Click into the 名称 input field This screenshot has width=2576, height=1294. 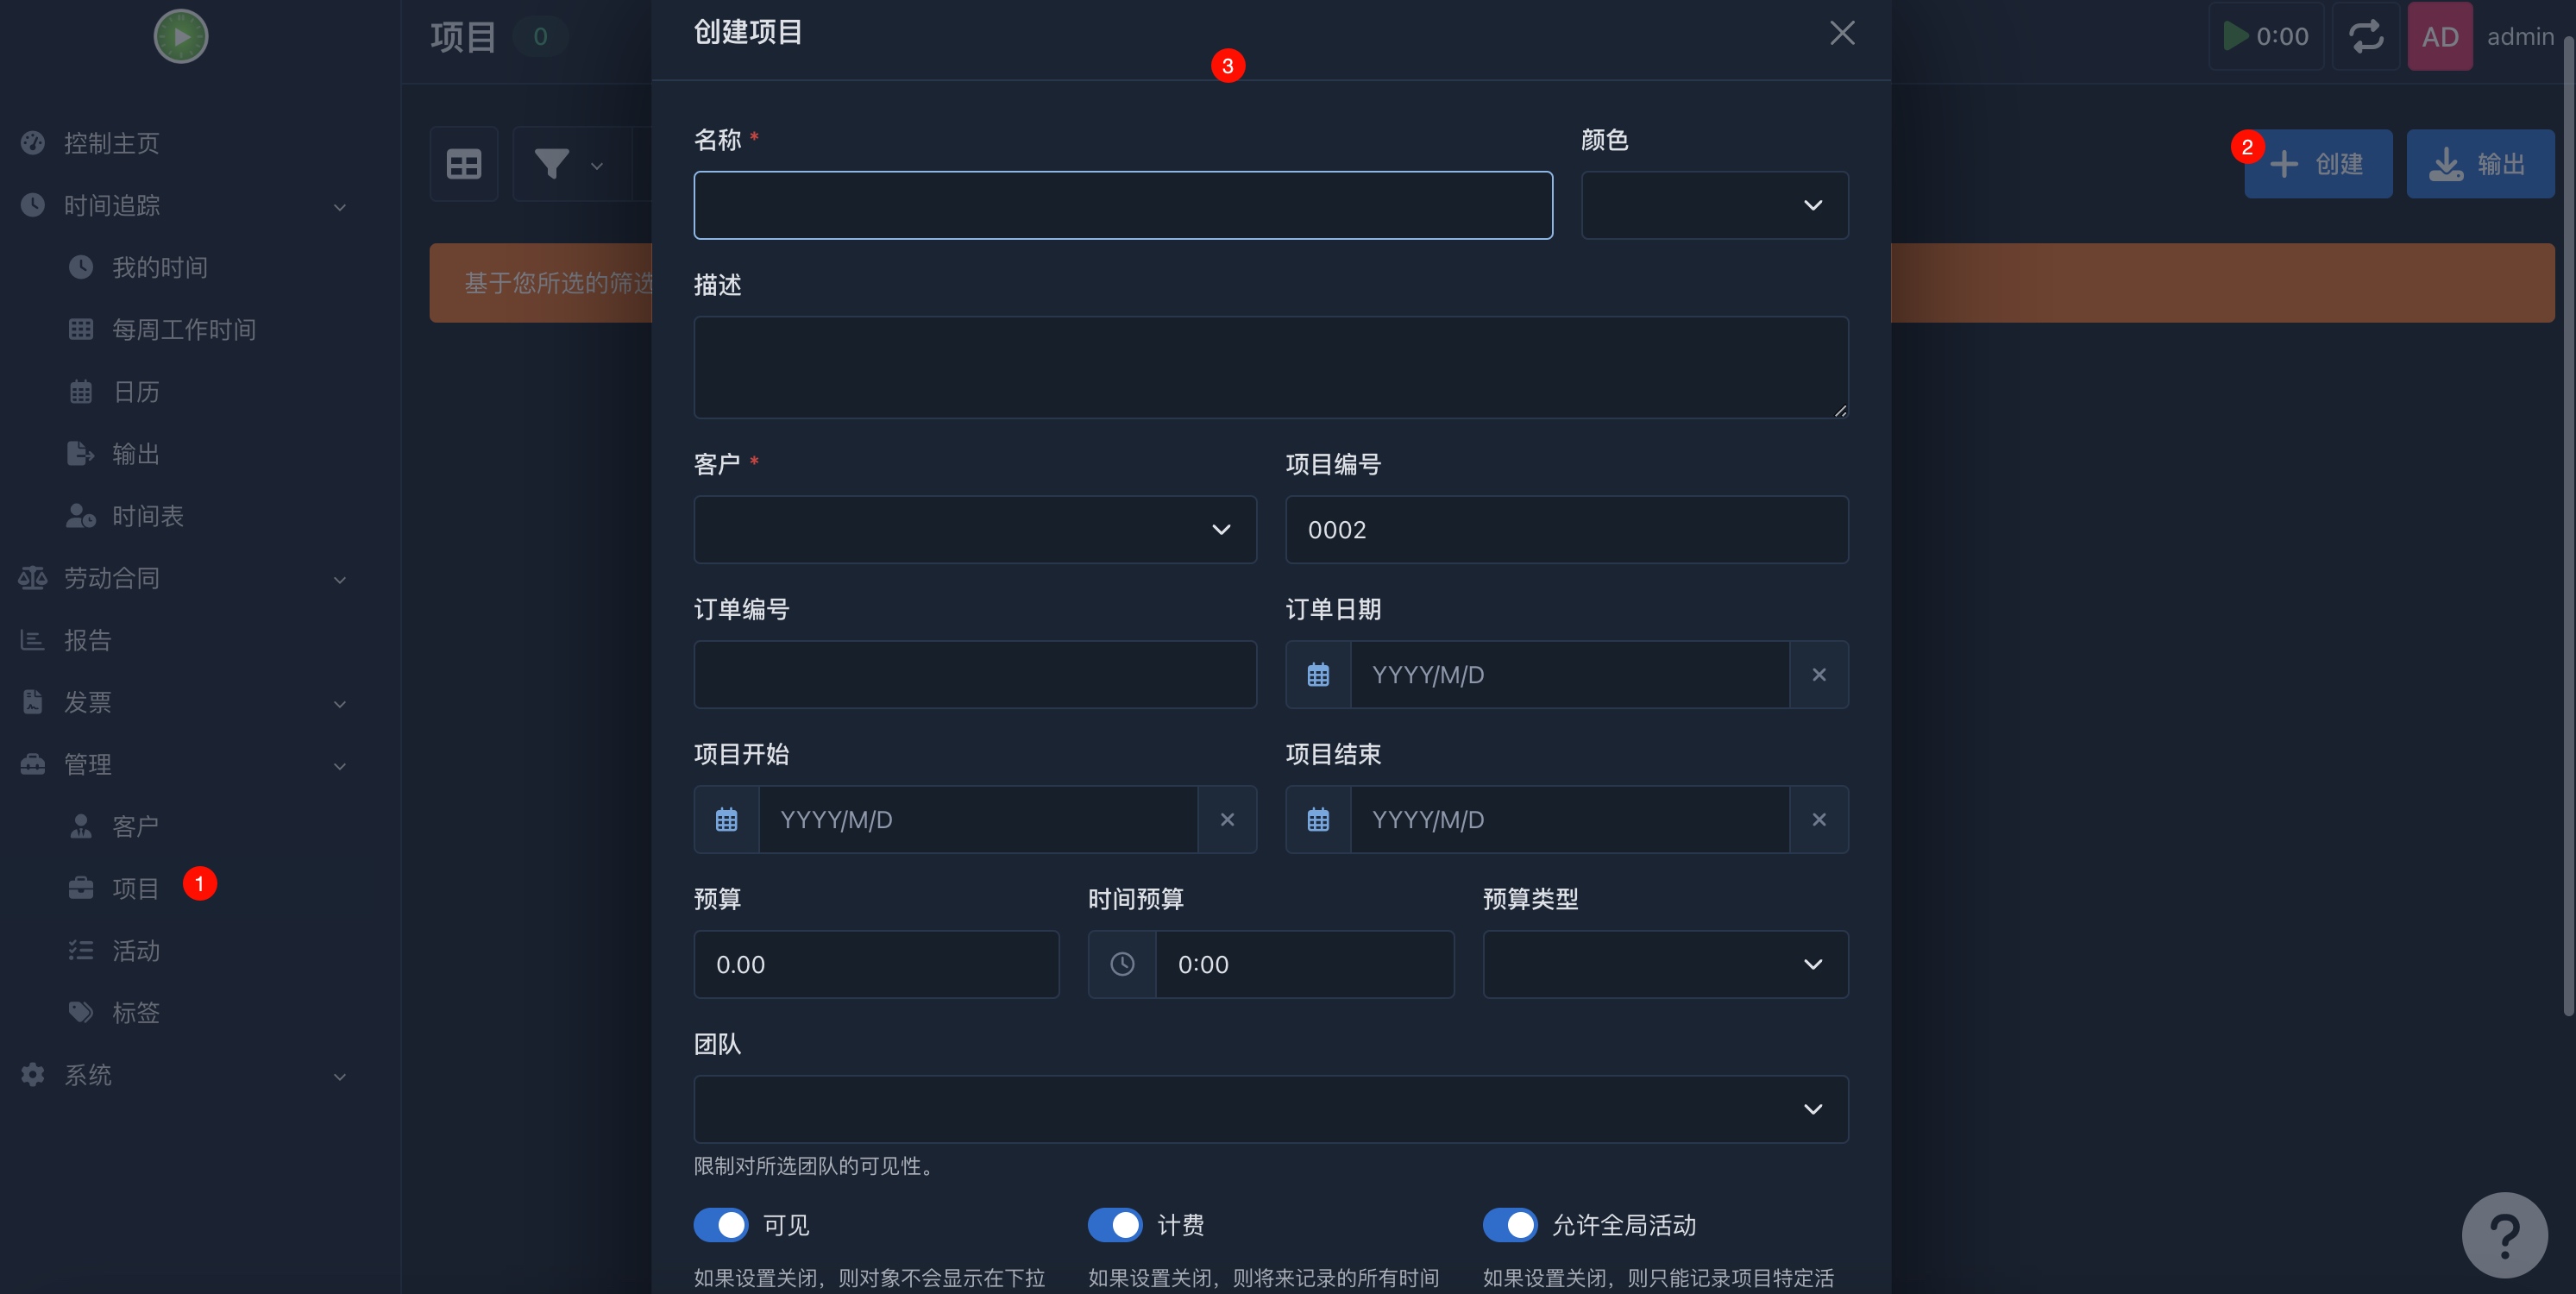click(1123, 205)
